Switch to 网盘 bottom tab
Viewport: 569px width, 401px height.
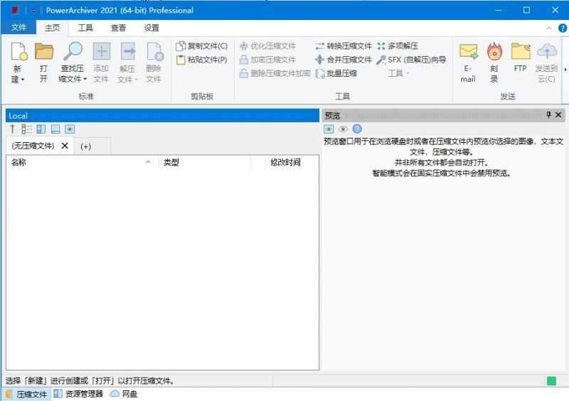[124, 394]
